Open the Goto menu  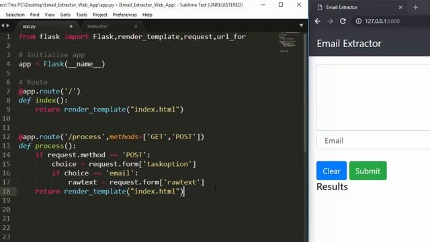tap(65, 15)
